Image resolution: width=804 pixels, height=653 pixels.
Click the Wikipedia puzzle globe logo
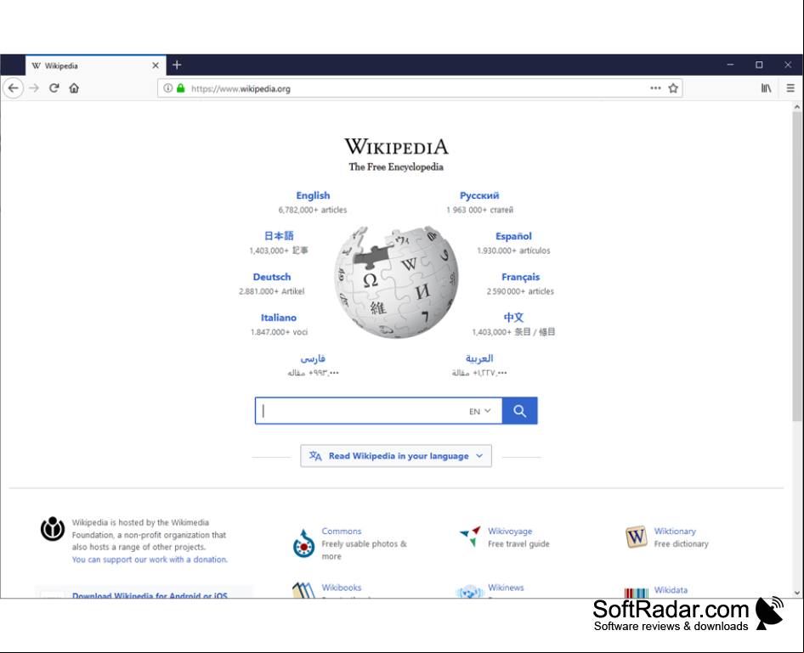point(396,282)
